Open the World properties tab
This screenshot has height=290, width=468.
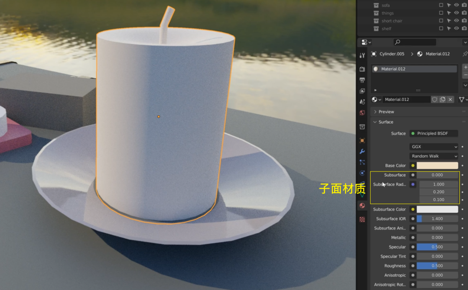(x=362, y=113)
